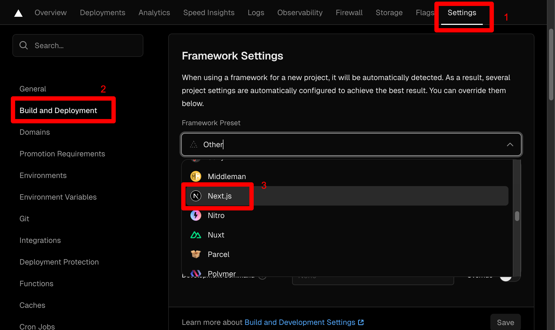Open the Framework Preset combo box

[x=351, y=144]
